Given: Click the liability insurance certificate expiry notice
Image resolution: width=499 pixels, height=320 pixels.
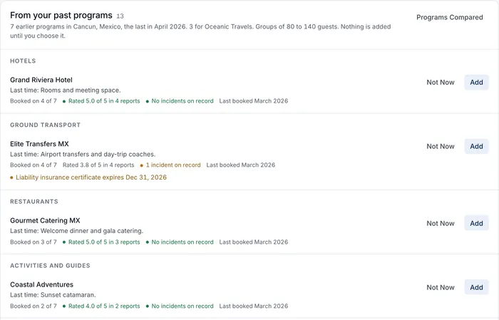Looking at the screenshot, I should coord(88,177).
